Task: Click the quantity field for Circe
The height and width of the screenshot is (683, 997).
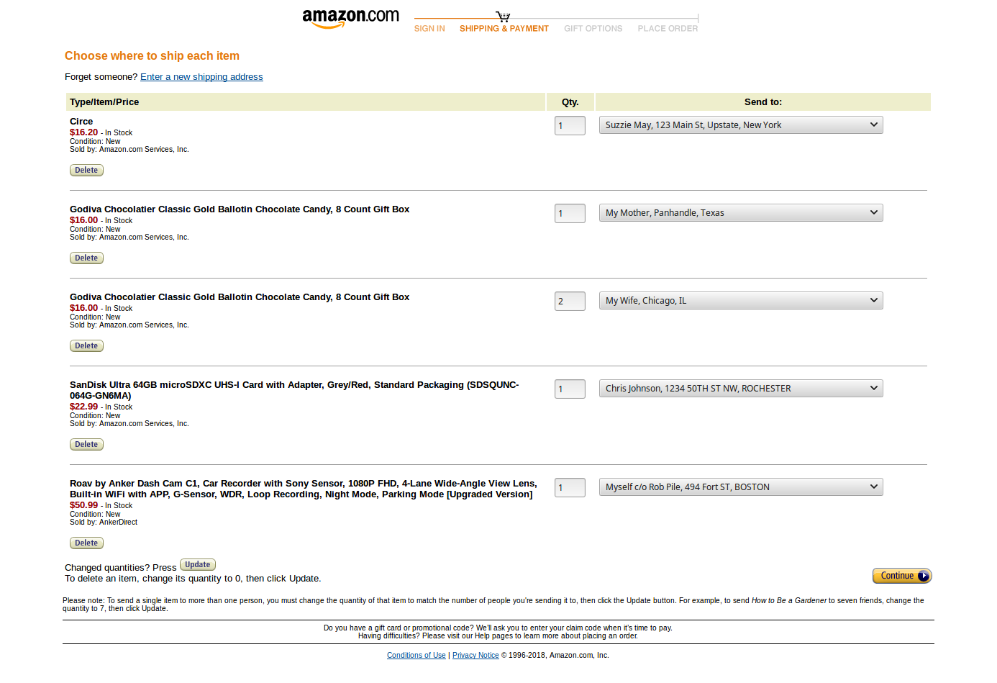Action: 570,126
